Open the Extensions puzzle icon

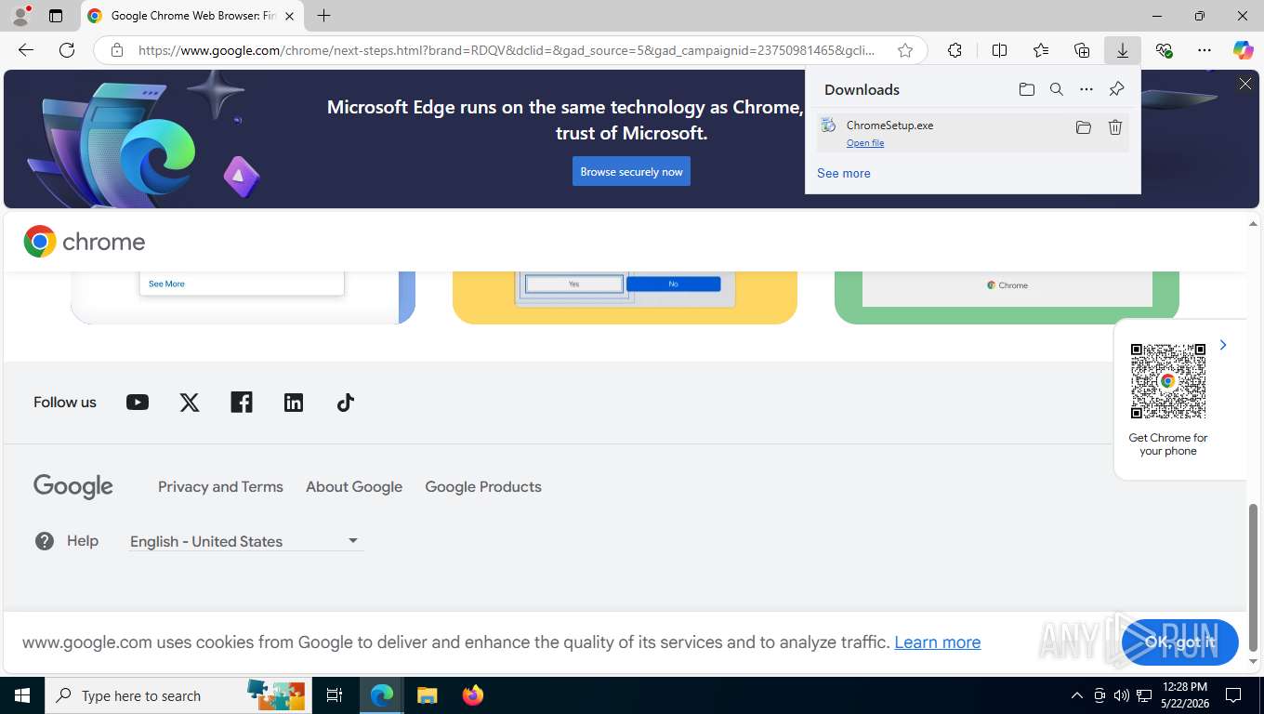[x=955, y=50]
